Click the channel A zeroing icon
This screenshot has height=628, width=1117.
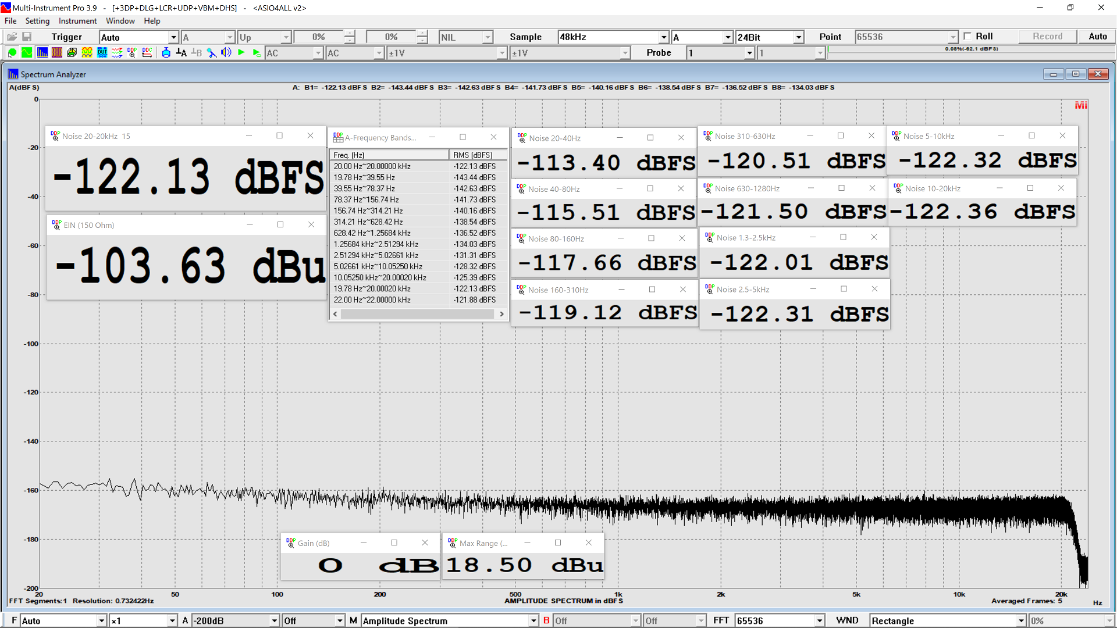[182, 53]
